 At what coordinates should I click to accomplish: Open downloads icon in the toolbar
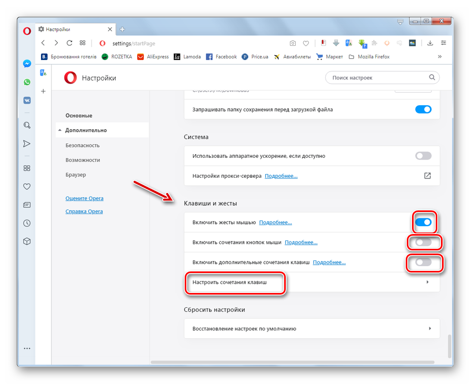click(x=430, y=43)
